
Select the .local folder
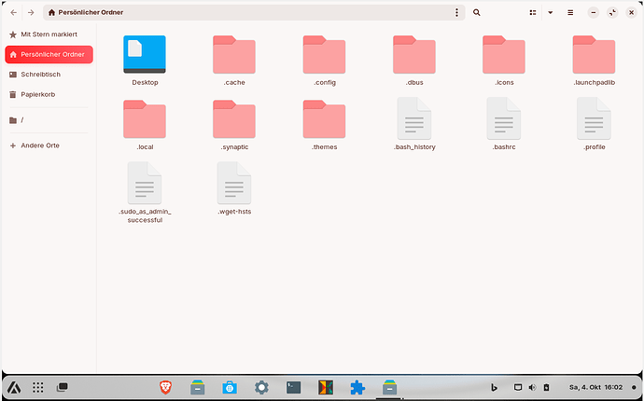[x=145, y=119]
